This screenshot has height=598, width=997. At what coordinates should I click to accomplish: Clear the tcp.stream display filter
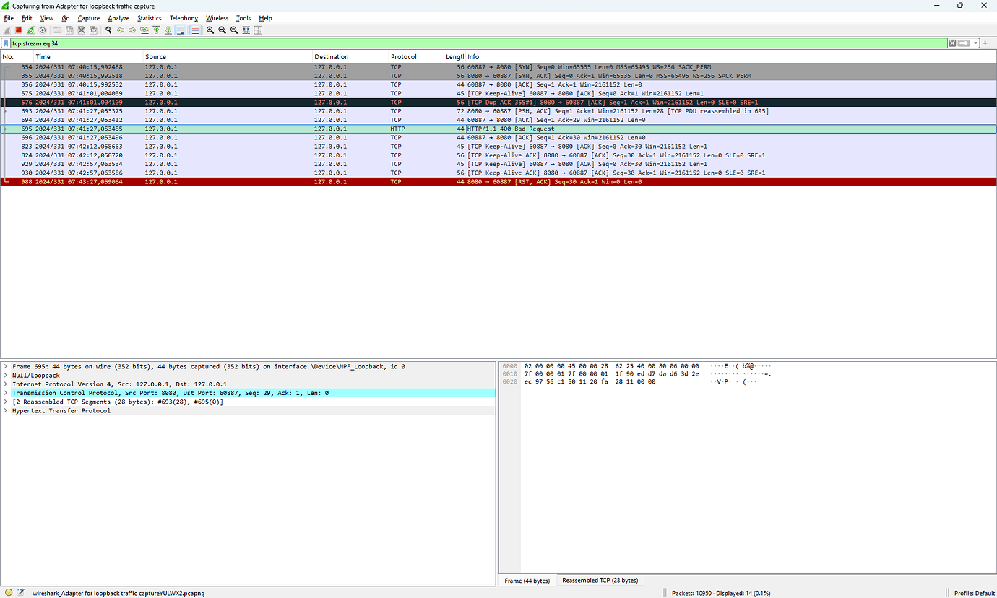coord(952,43)
